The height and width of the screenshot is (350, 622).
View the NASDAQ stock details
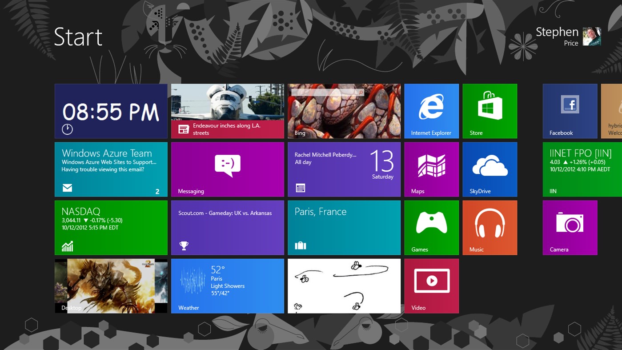[111, 227]
